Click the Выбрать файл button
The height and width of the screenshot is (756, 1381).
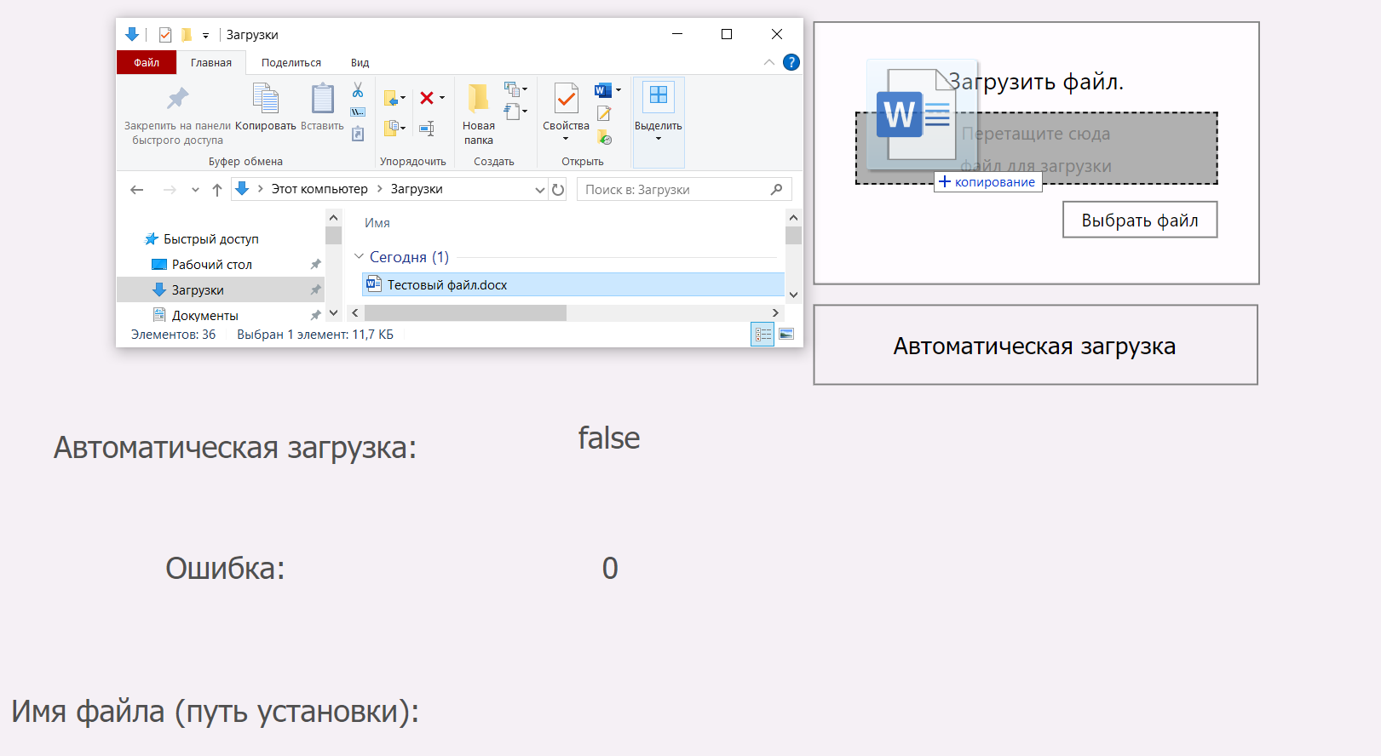[1140, 220]
